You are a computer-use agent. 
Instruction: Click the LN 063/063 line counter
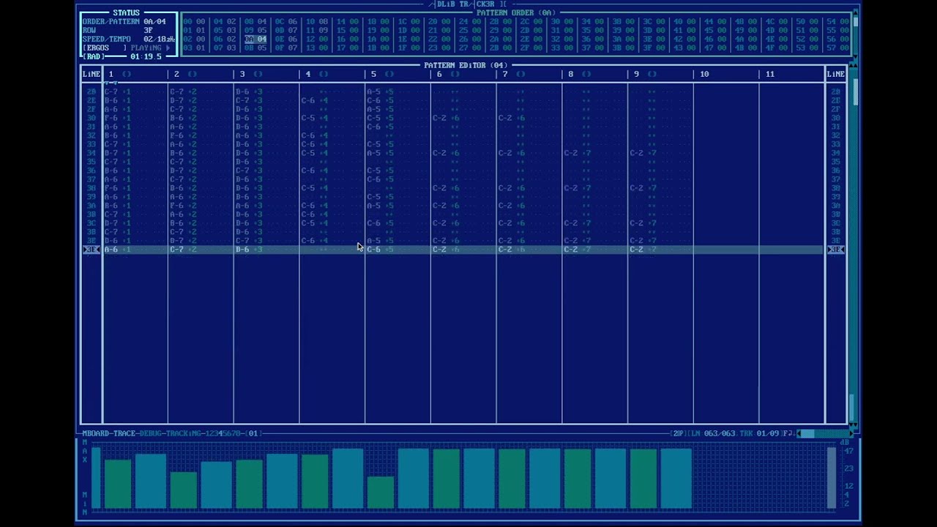click(x=712, y=433)
